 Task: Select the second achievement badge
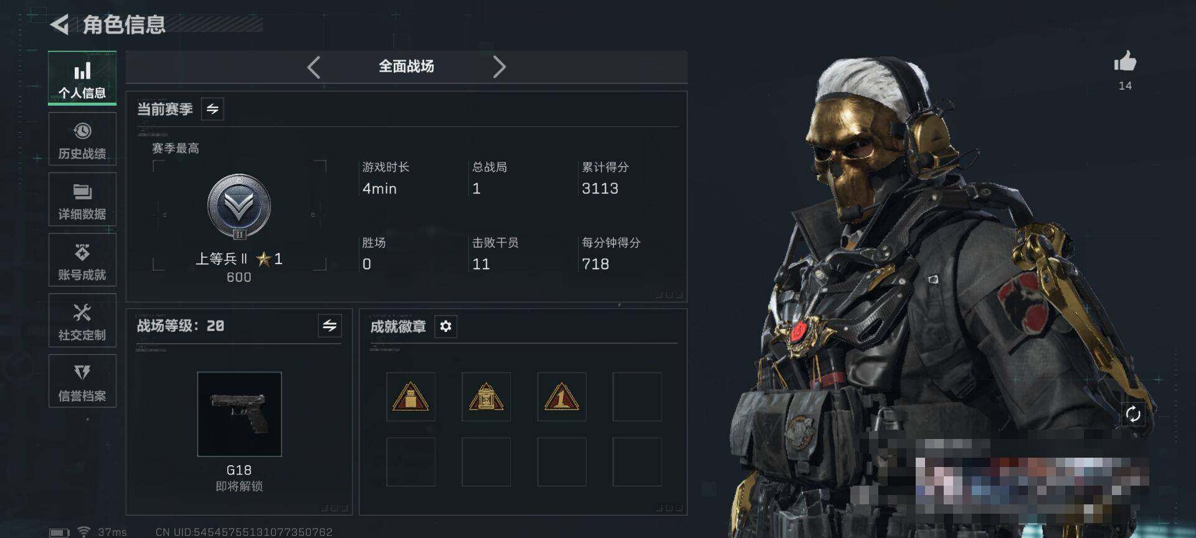click(x=486, y=397)
